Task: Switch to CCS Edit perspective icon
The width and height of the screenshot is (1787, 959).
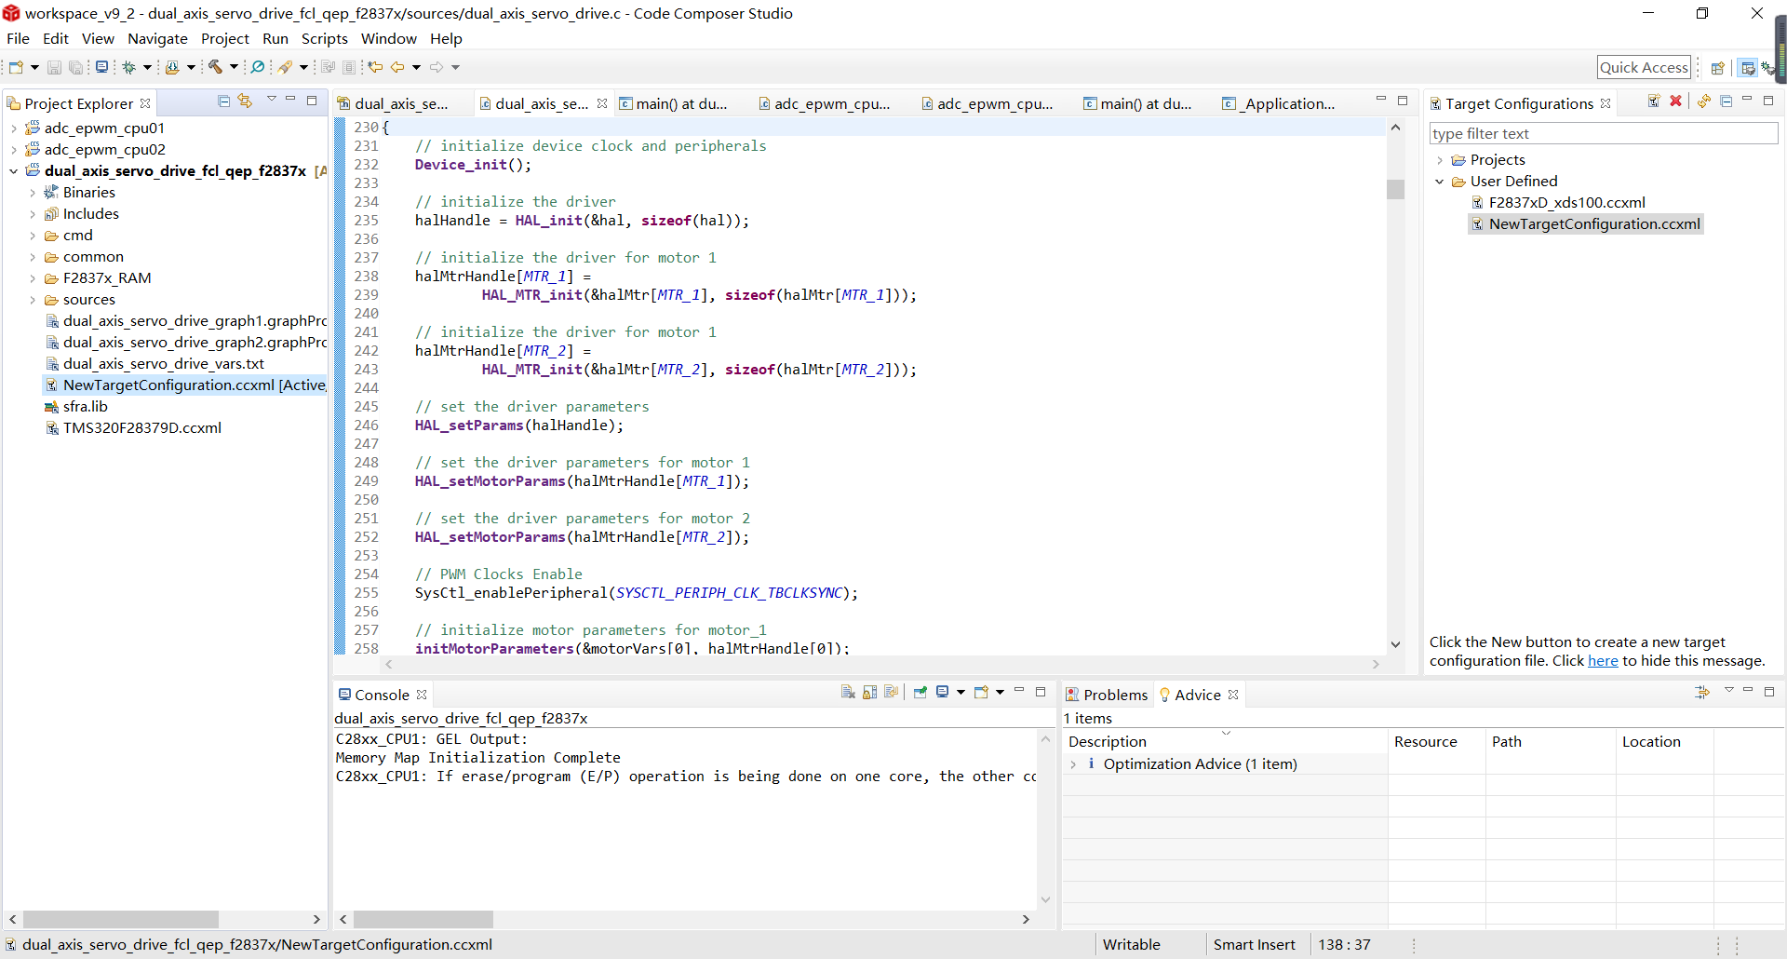Action: (x=1748, y=68)
